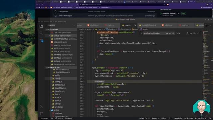Open utils.js in file tree
Viewport: 213px width, 120px height.
(x=61, y=104)
